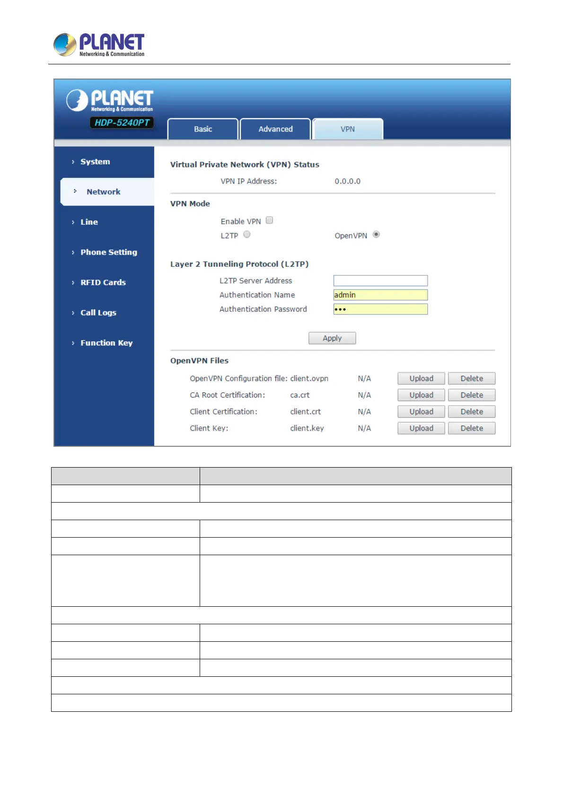Delete the Client Certification client.crt
The height and width of the screenshot is (797, 563).
[x=472, y=412]
